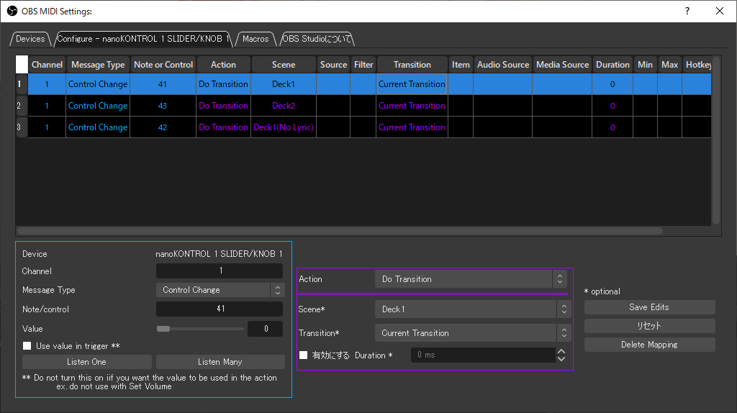
Task: Click Delete Mapping button
Action: [649, 345]
